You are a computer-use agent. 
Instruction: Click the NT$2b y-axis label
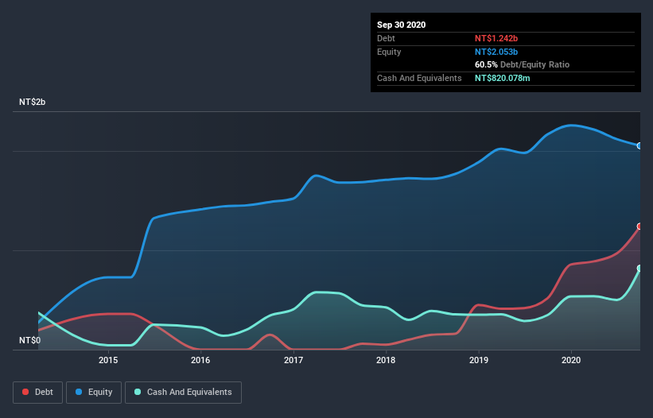pos(32,102)
